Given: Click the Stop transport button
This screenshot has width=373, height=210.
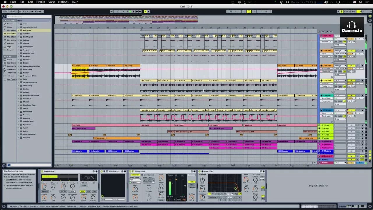Looking at the screenshot, I should coord(133,11).
